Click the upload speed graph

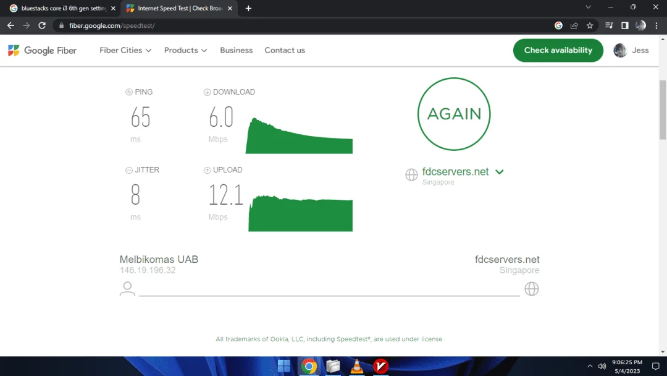[300, 213]
